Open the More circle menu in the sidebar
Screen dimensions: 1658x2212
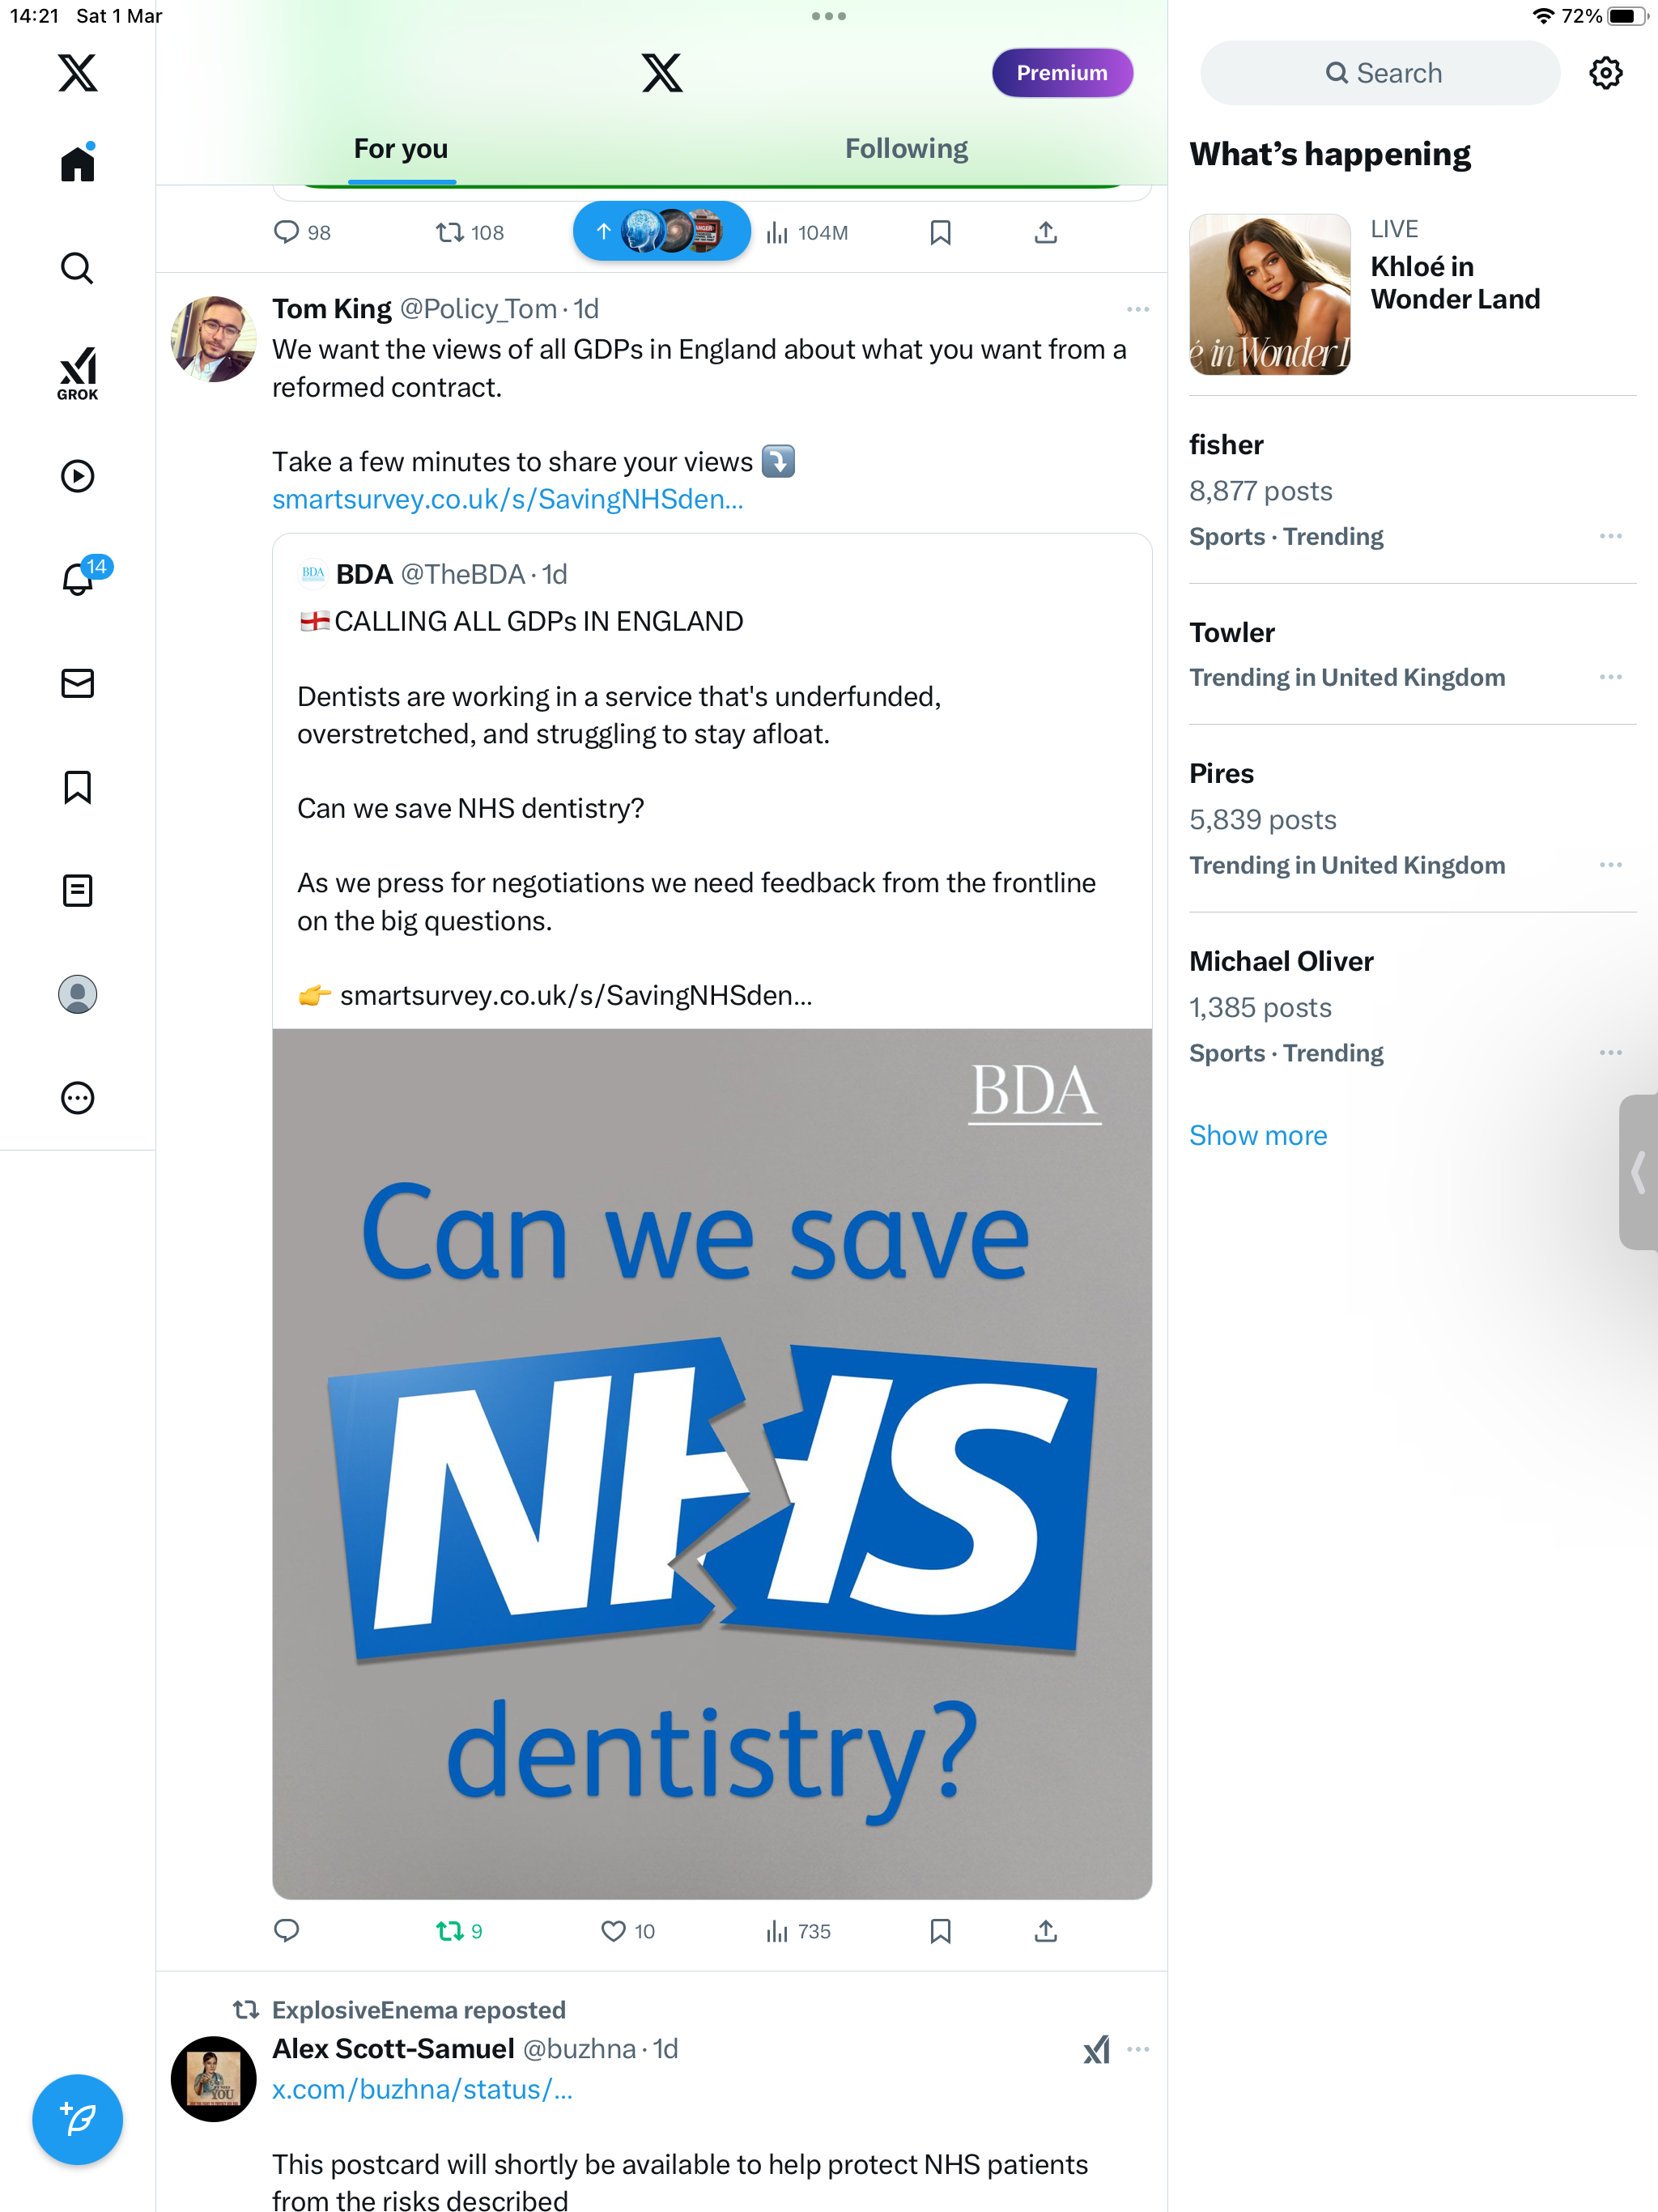coord(77,1098)
